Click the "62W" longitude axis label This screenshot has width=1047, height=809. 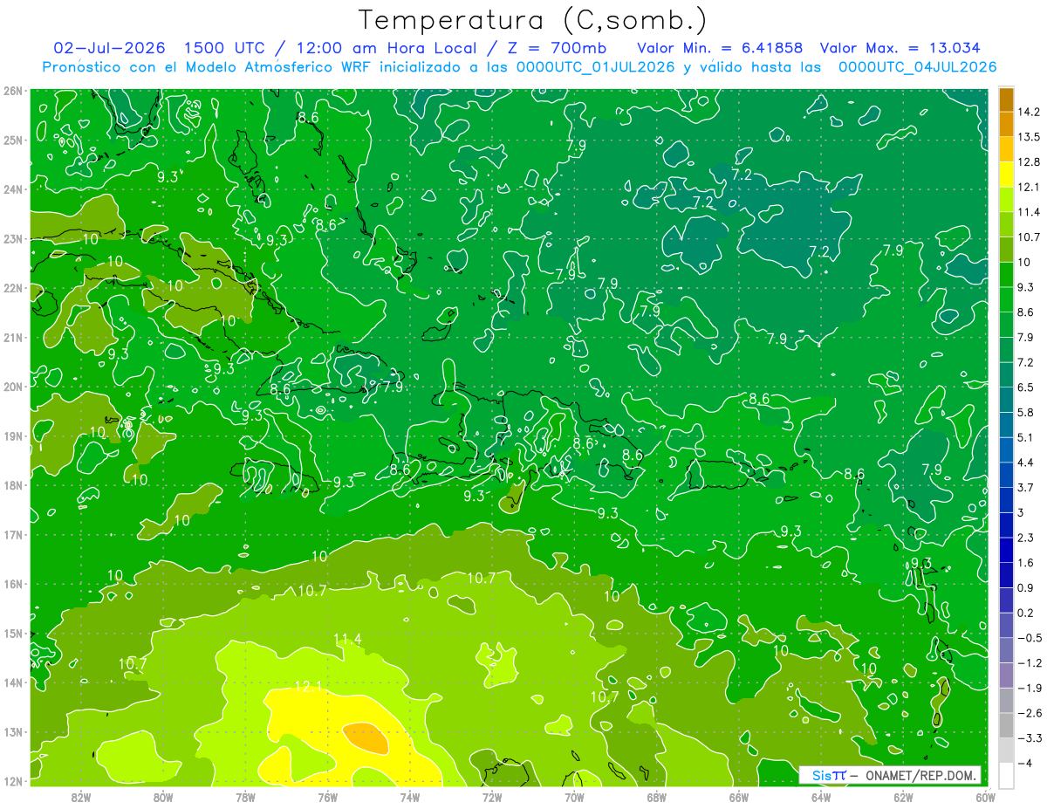(903, 797)
